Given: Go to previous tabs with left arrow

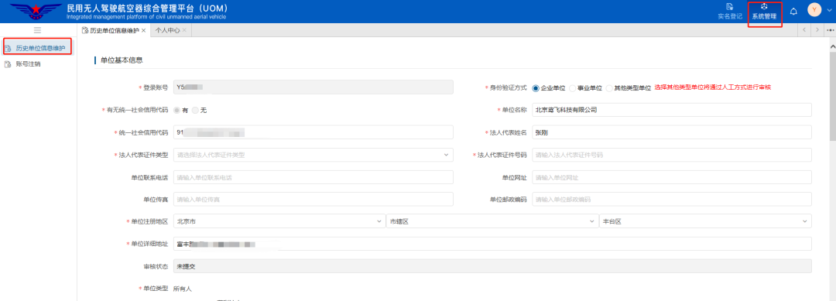Looking at the screenshot, I should [804, 30].
